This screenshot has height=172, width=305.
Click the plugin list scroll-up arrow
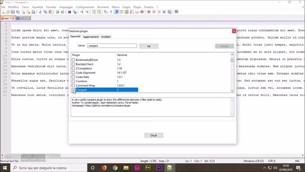[x=232, y=54]
